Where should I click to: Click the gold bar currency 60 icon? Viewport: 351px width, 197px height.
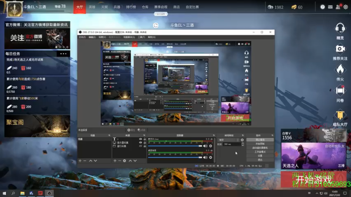(x=294, y=7)
